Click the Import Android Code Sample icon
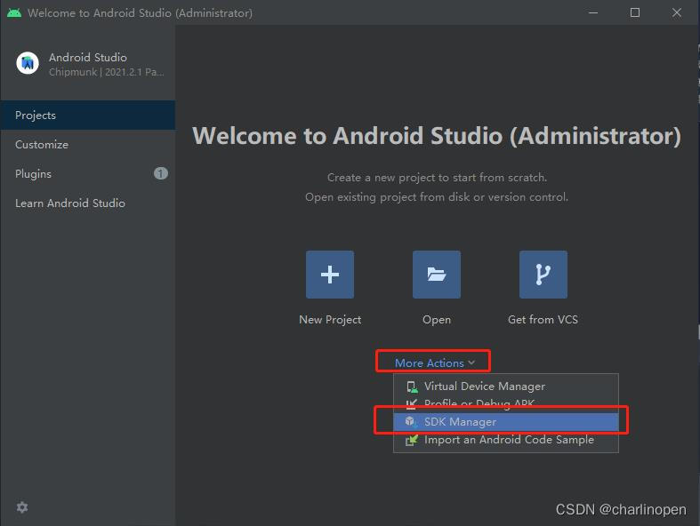Screen dimensions: 700x526 point(411,440)
